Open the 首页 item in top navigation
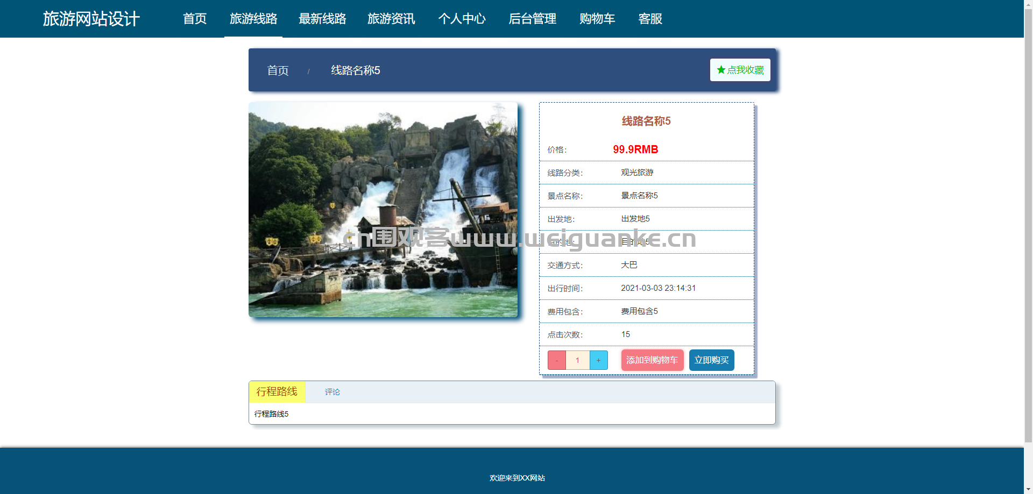 coord(195,19)
